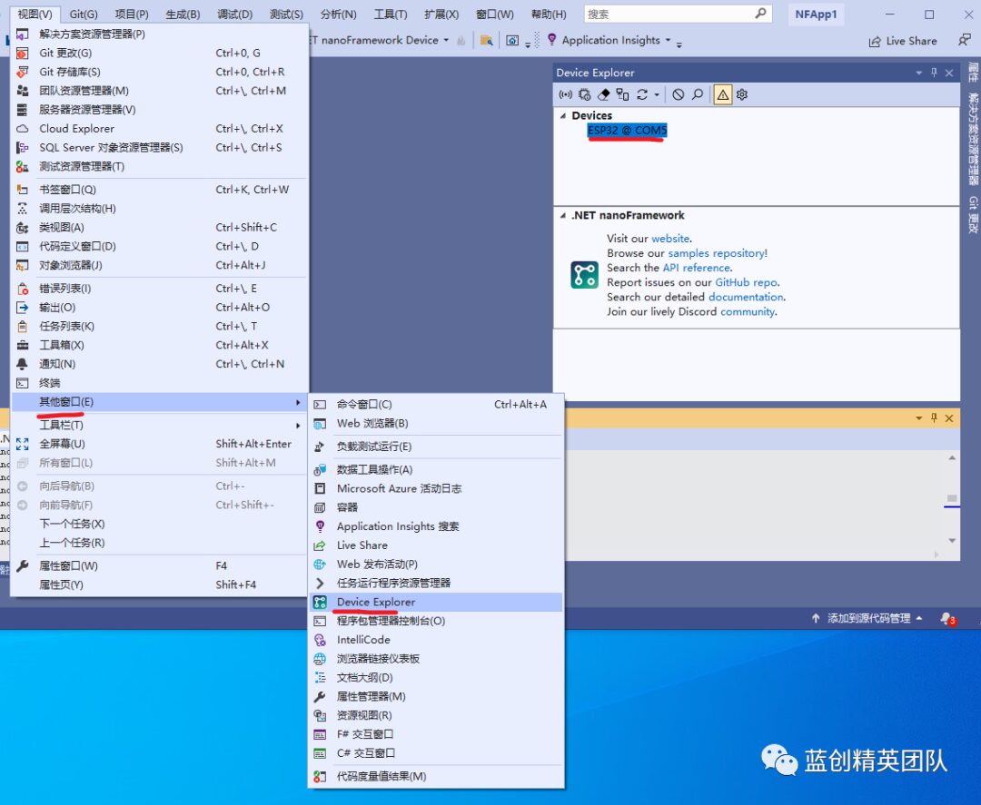Toggle show internal errors warning button

[x=723, y=94]
